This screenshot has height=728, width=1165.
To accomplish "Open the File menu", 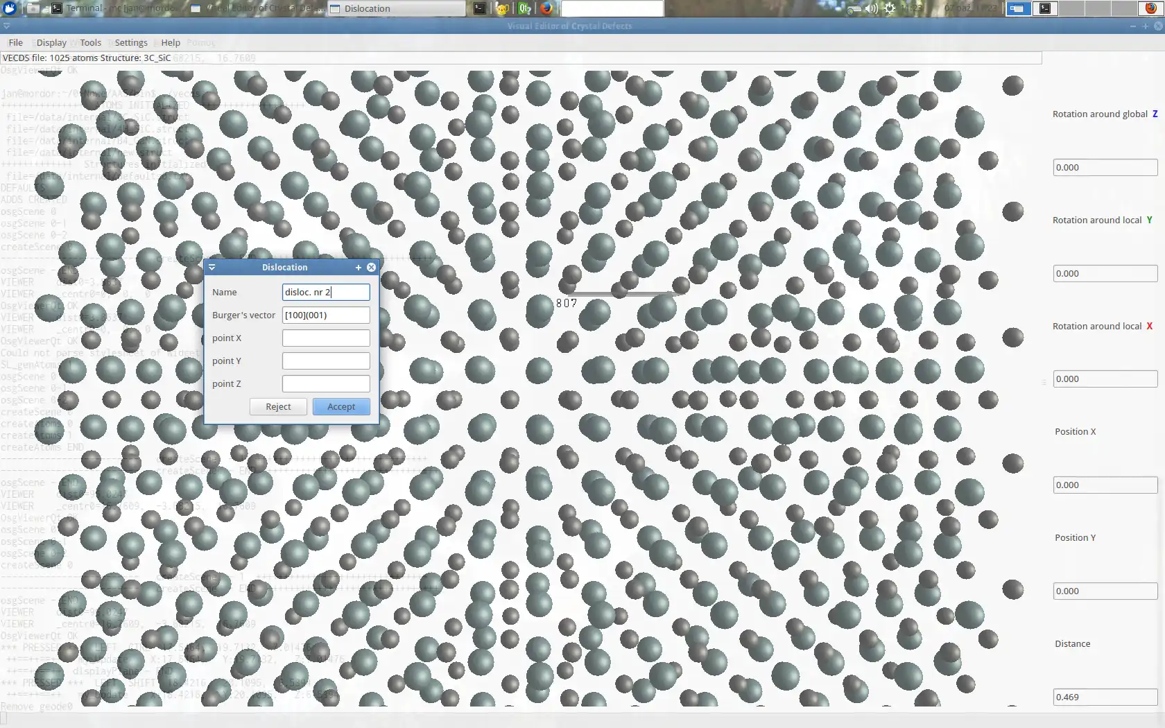I will (x=15, y=42).
